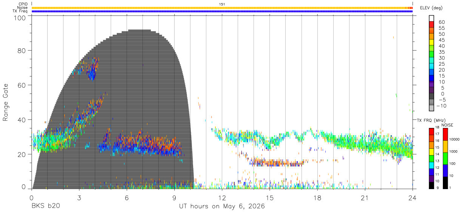Click the x-axis tick label '18'
464x214 pixels.
[x=317, y=197]
